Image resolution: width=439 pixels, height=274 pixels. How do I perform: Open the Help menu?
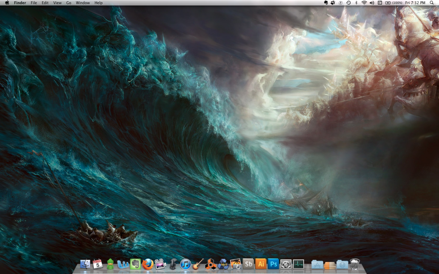[99, 3]
